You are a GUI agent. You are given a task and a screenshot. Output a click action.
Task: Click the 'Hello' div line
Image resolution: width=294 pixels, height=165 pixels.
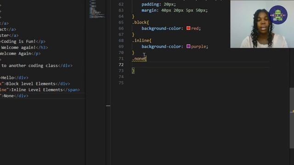click(14, 77)
